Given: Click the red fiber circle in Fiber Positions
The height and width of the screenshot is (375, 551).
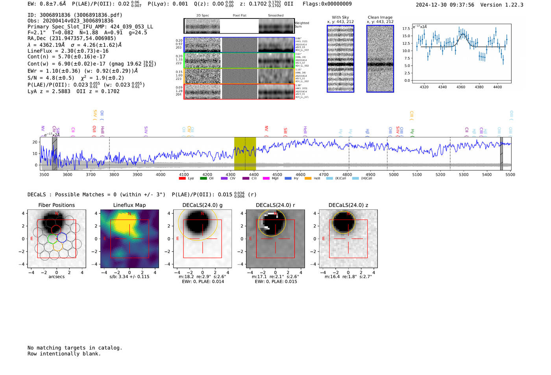Looking at the screenshot, I should pos(56,230).
